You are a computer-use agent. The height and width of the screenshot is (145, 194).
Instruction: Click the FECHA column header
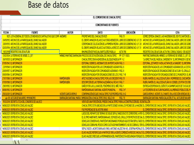(x=6, y=32)
